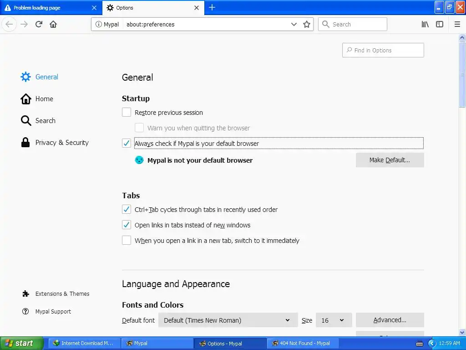Open a new tab with plus button
Screen dimensions: 466x350
(212, 7)
